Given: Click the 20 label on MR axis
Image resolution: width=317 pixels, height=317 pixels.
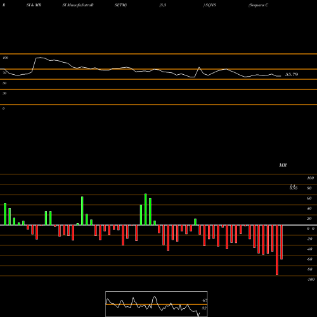Looking at the screenshot, I should (x=309, y=219).
